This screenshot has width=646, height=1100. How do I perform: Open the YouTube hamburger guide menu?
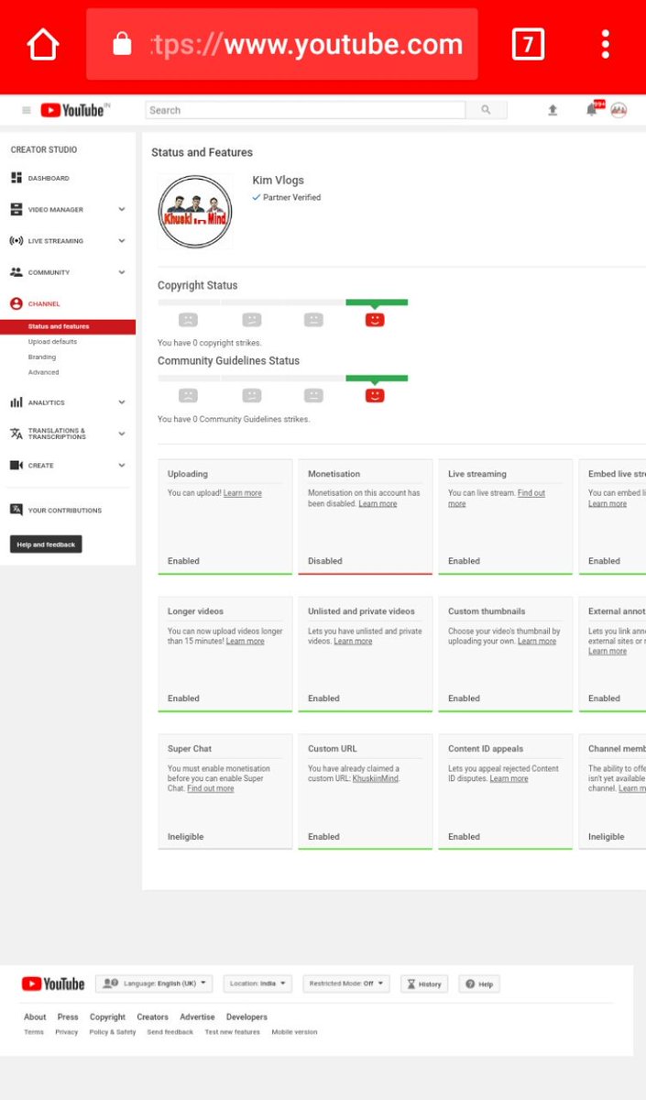pyautogui.click(x=27, y=110)
